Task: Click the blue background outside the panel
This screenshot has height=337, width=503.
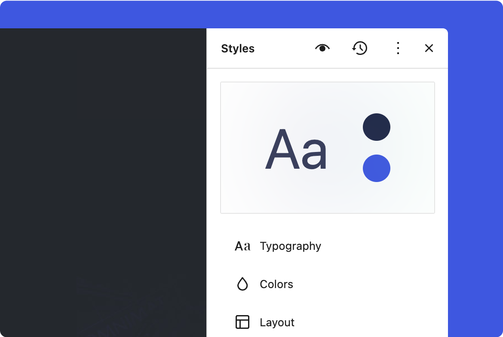Action: pos(475,172)
